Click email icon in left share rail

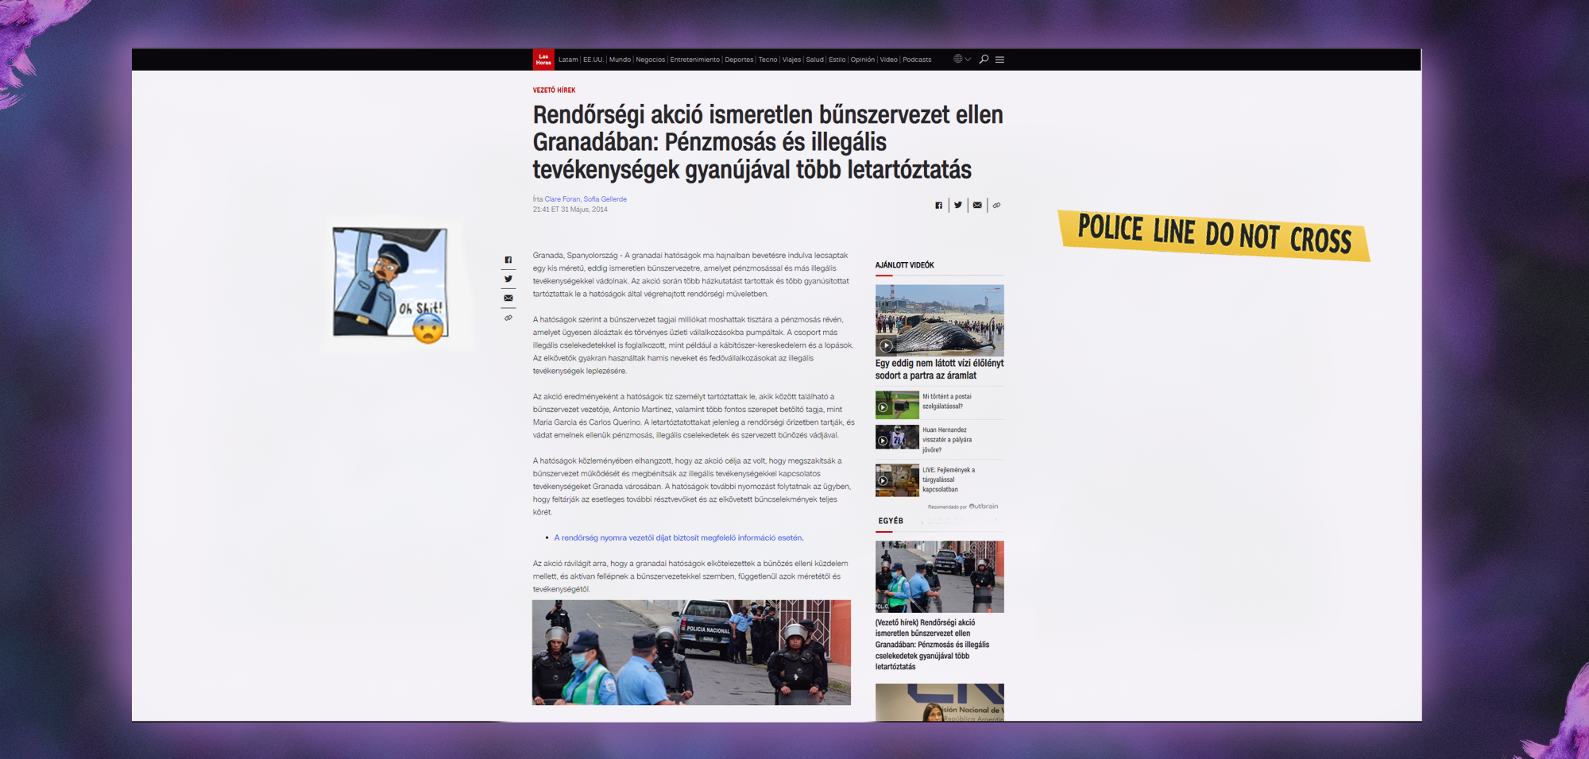[508, 299]
